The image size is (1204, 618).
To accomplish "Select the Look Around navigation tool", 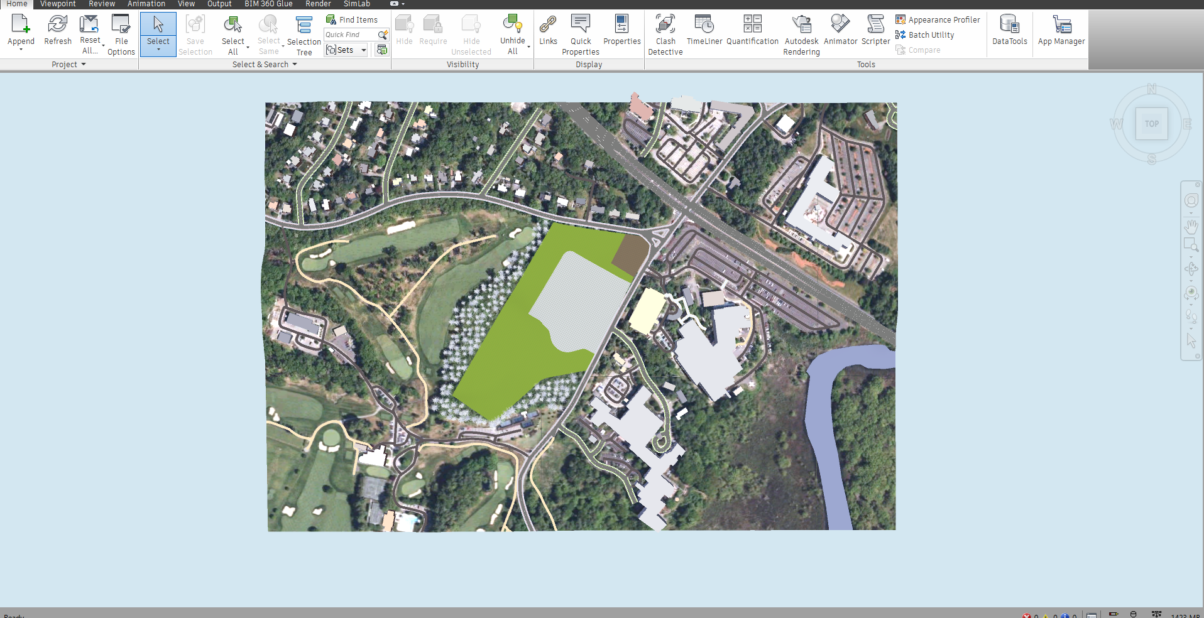I will pyautogui.click(x=1191, y=293).
